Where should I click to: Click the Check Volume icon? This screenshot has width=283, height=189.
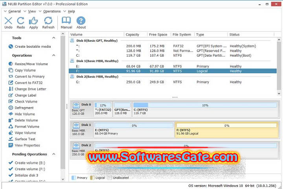coord(11,102)
